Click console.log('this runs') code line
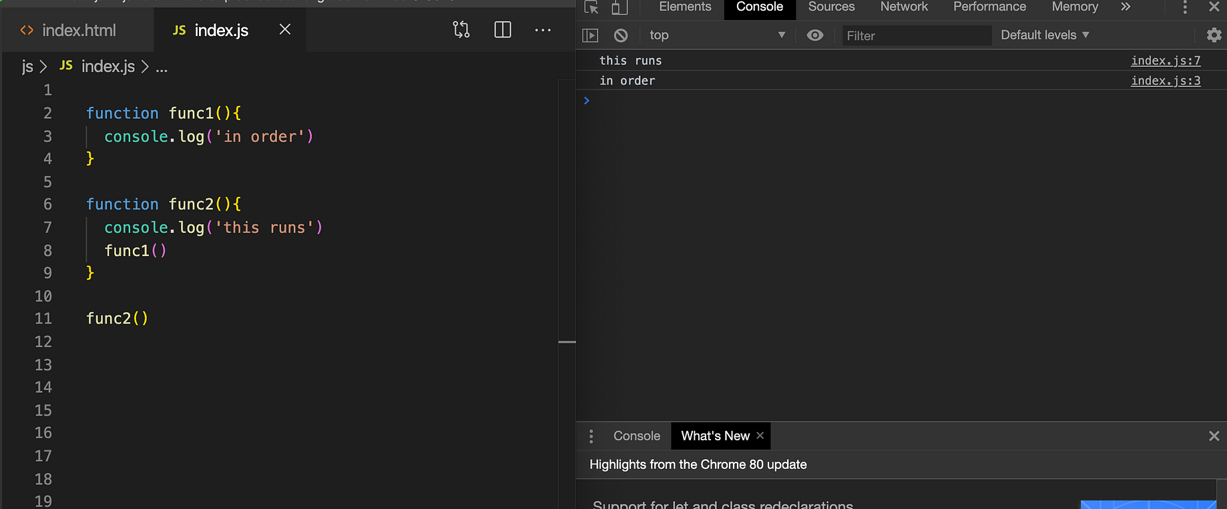Image resolution: width=1227 pixels, height=509 pixels. [213, 228]
